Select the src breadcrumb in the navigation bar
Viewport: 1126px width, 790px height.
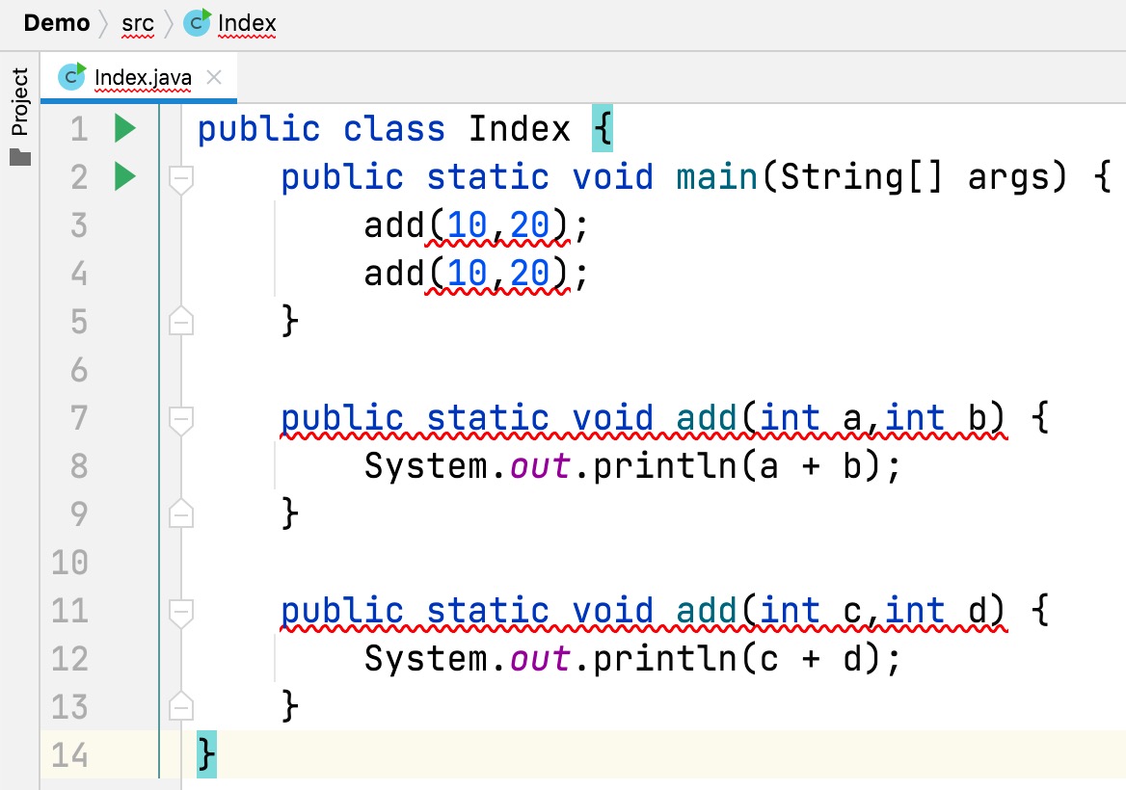[138, 23]
